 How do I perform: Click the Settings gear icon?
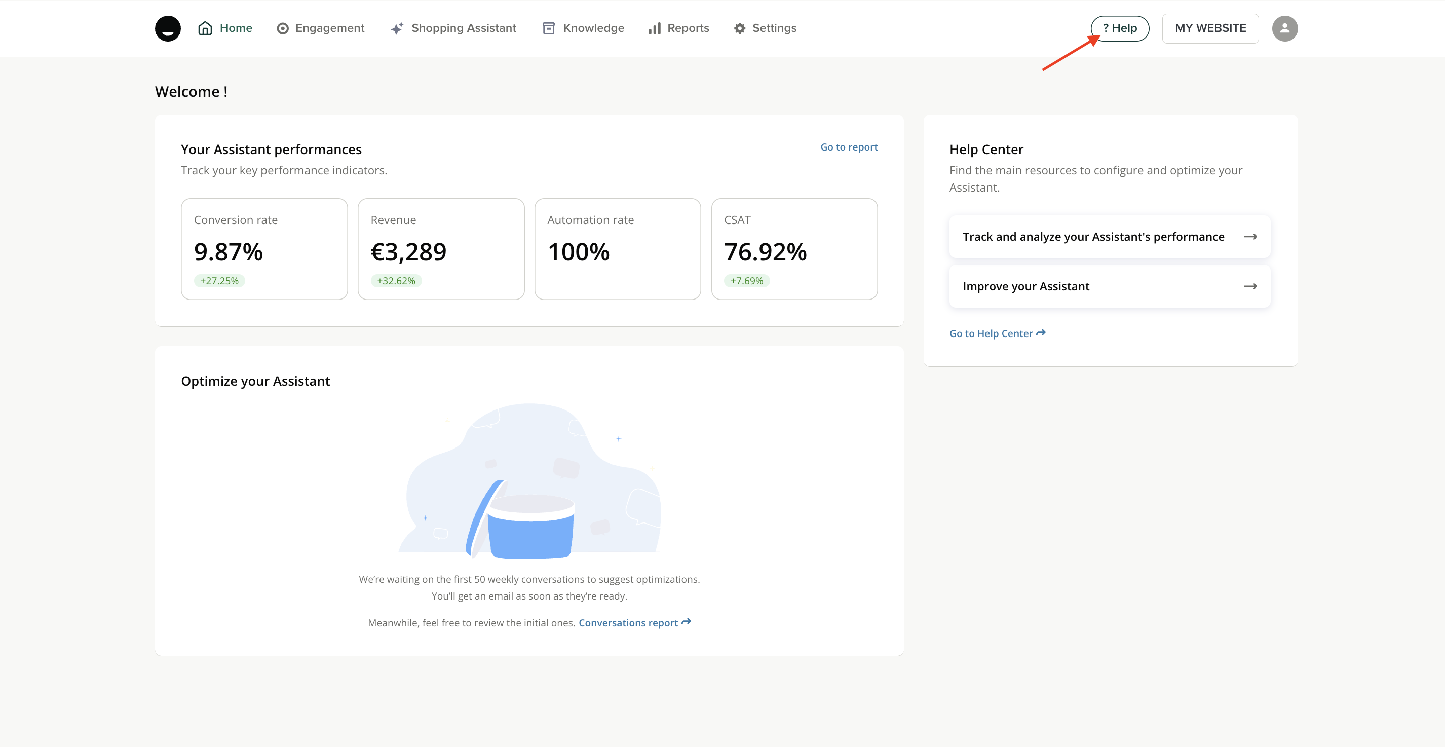740,28
